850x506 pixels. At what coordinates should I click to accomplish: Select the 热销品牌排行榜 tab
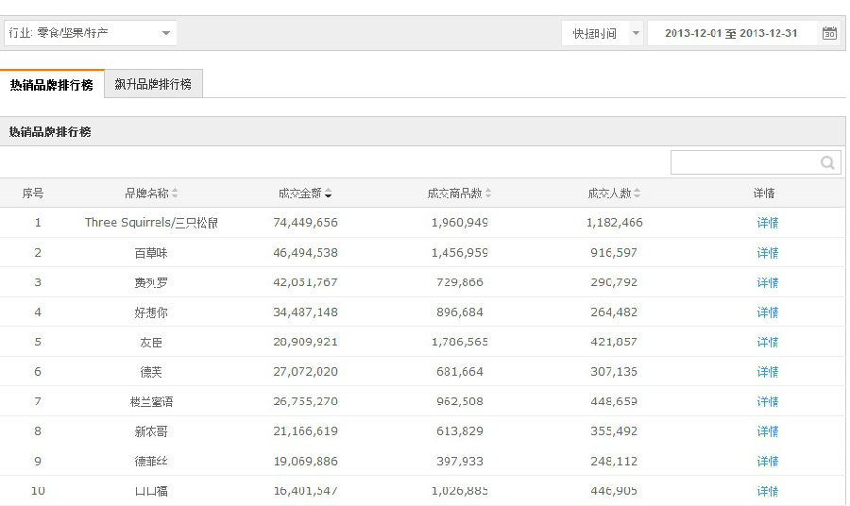tap(52, 85)
